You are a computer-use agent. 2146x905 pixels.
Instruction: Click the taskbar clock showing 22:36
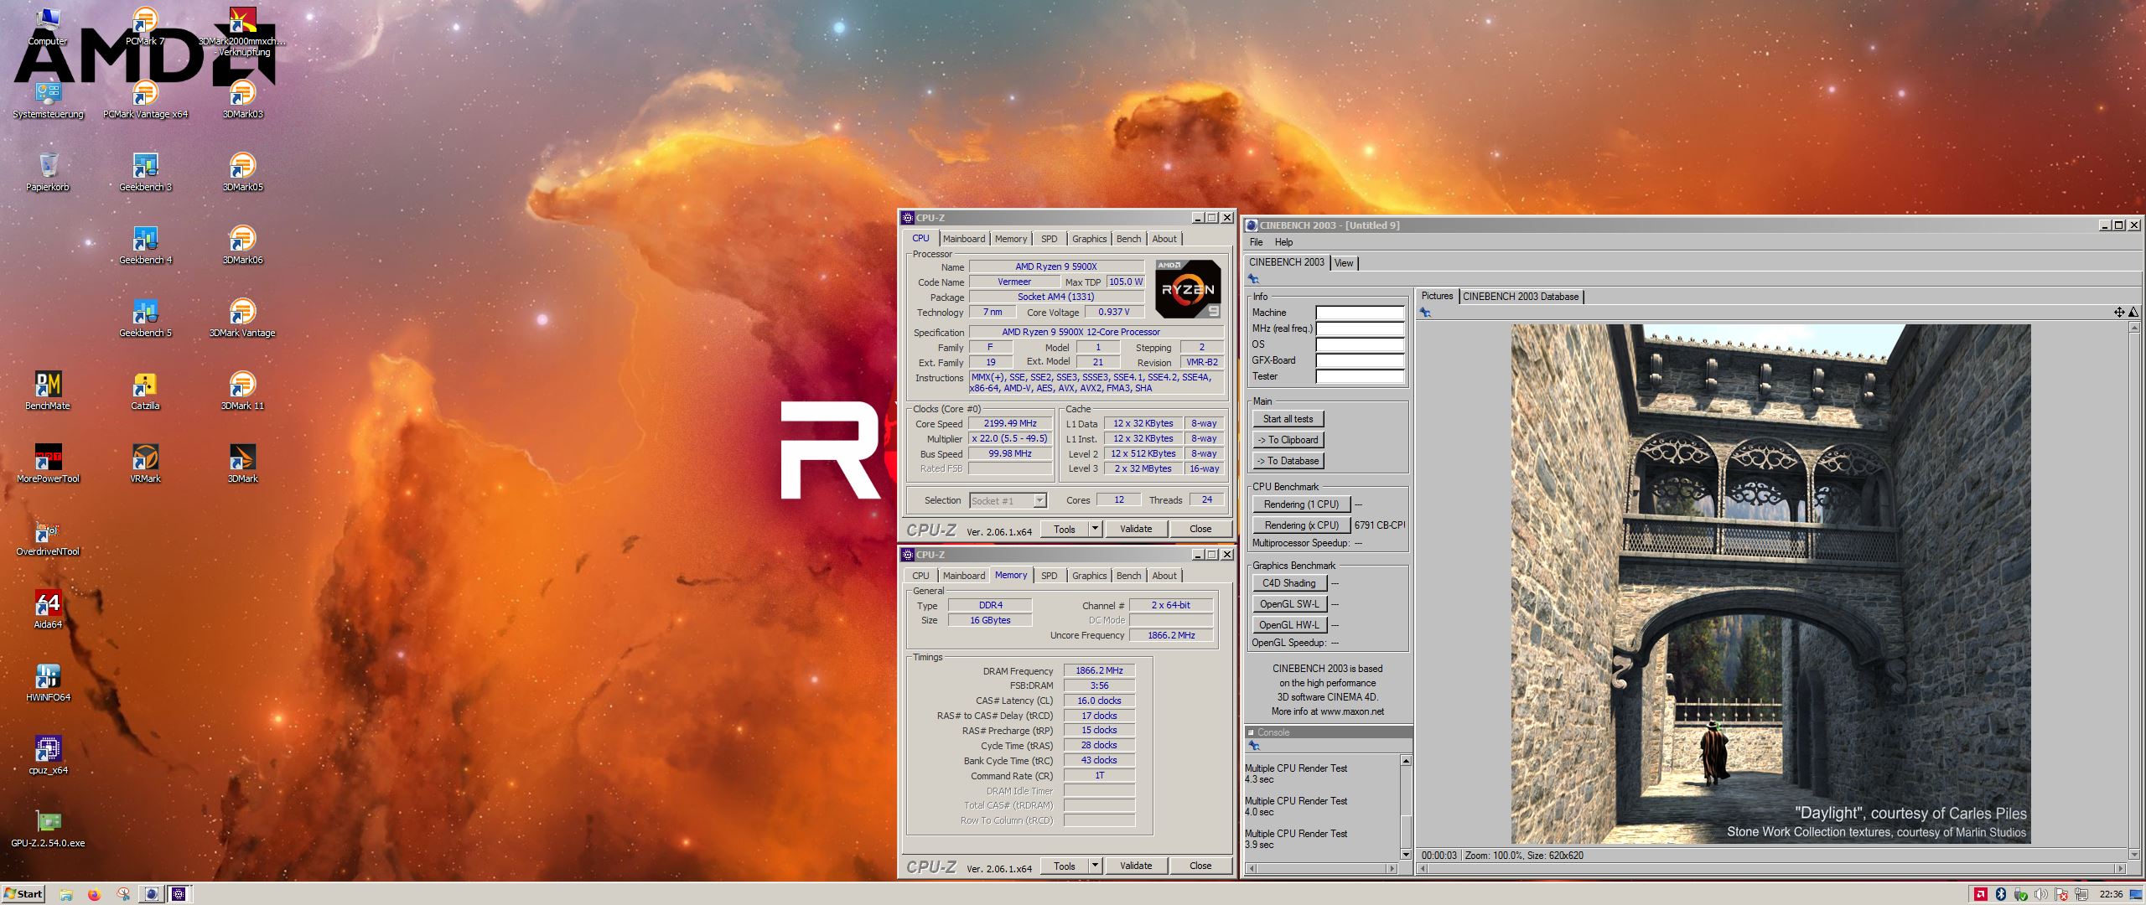(2111, 894)
